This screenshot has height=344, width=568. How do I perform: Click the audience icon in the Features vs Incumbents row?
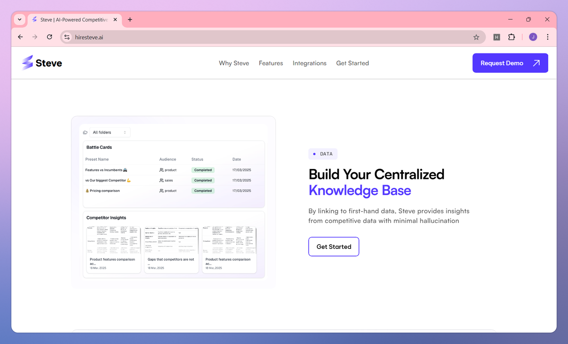pos(161,170)
